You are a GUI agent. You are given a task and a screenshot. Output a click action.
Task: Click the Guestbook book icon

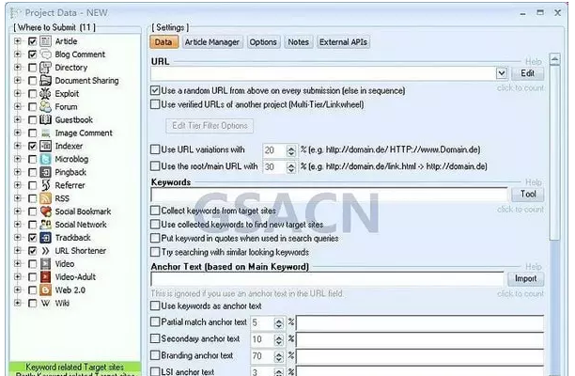pyautogui.click(x=45, y=119)
